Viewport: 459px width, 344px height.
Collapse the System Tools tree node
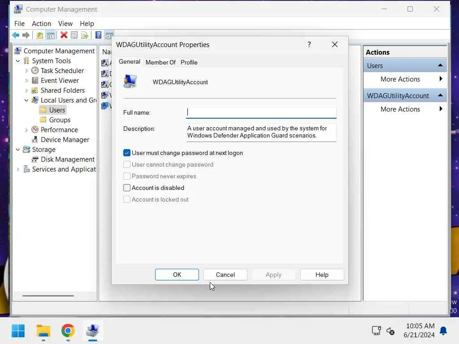pyautogui.click(x=18, y=61)
